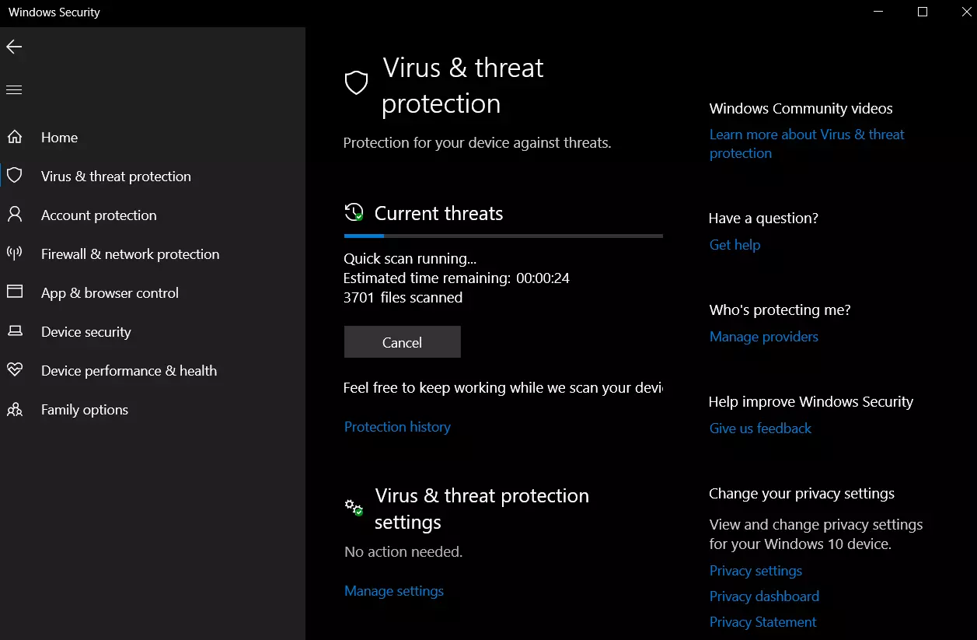Open Device performance & health heart icon
Viewport: 977px width, 640px height.
click(x=14, y=370)
